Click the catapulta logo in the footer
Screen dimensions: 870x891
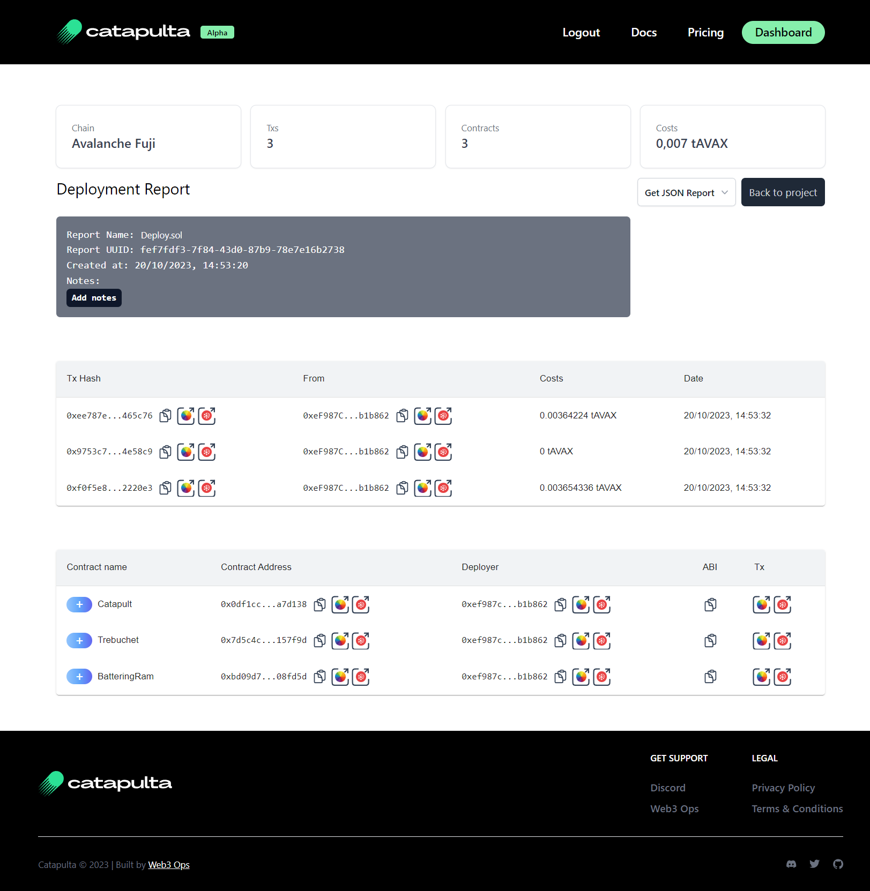(106, 783)
